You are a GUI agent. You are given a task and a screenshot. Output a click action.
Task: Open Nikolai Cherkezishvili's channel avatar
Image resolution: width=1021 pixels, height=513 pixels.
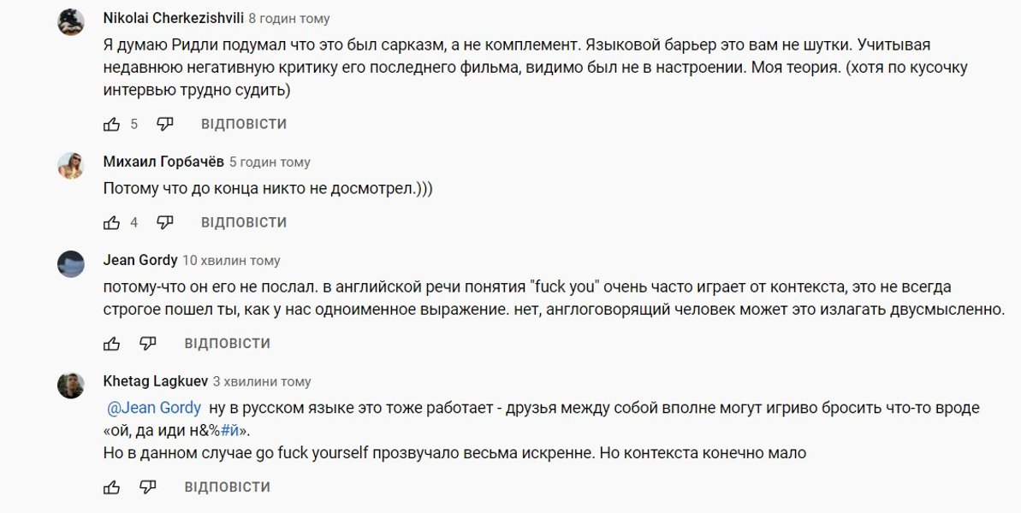(71, 22)
